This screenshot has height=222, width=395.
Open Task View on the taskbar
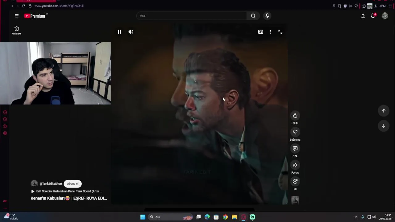198,217
